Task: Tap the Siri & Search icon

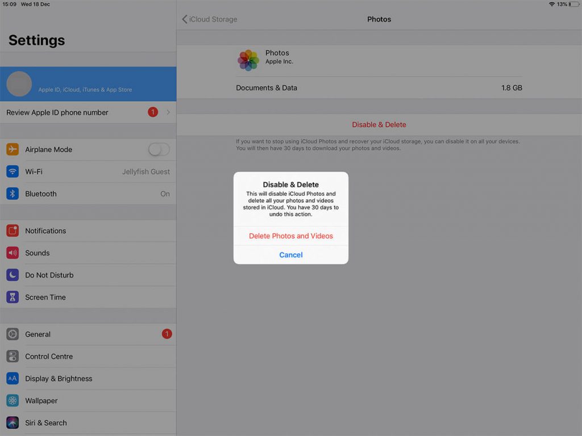Action: click(13, 422)
